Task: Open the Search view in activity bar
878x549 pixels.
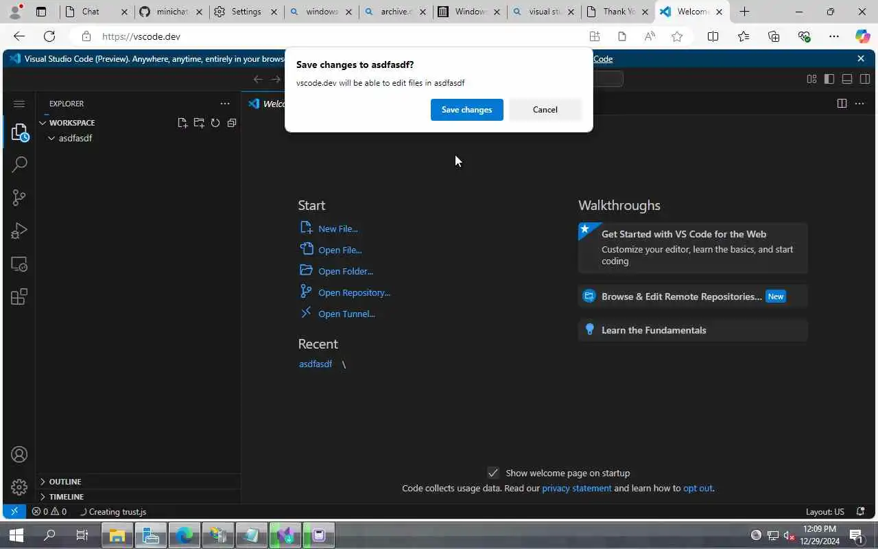Action: [x=19, y=164]
